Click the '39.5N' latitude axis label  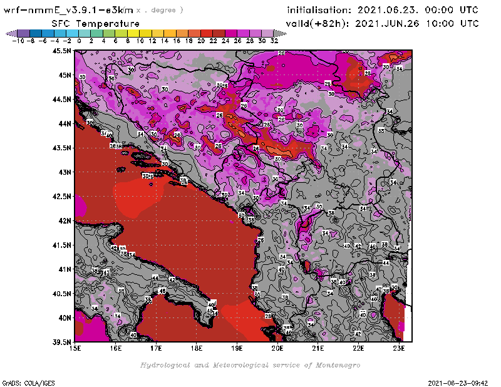point(61,343)
